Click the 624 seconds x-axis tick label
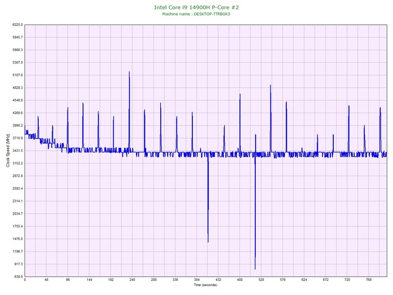The image size is (393, 295). (x=304, y=280)
